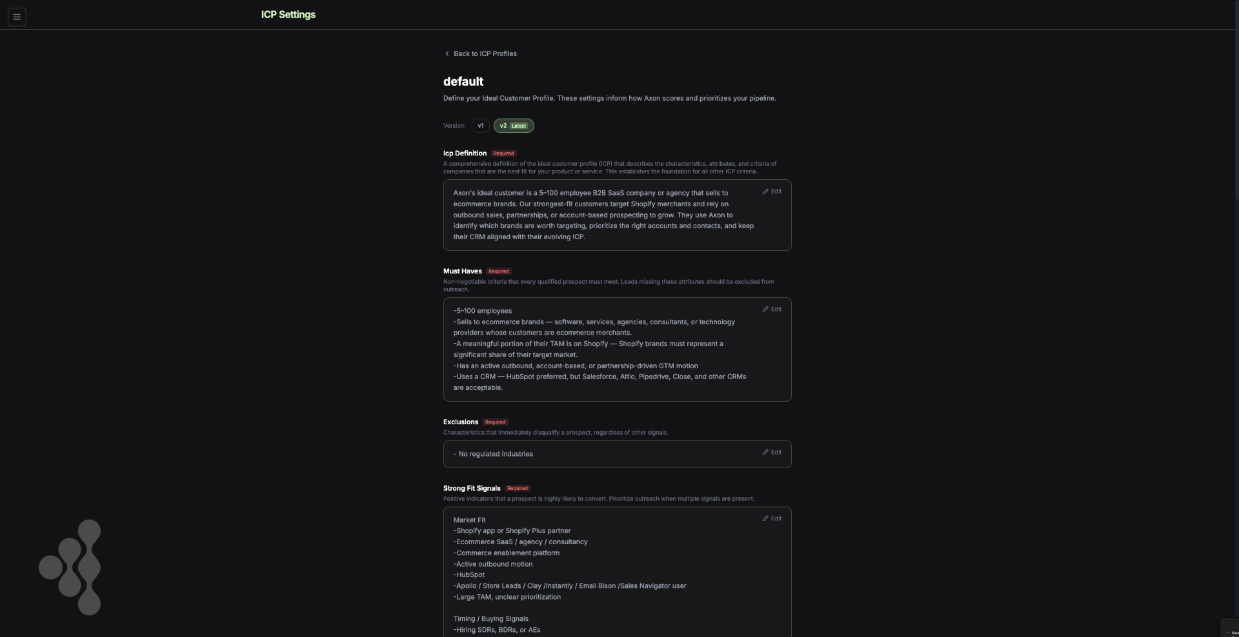Click the '-Hiring SDRs, BDRs, or AEs' line
The width and height of the screenshot is (1239, 637).
[497, 630]
